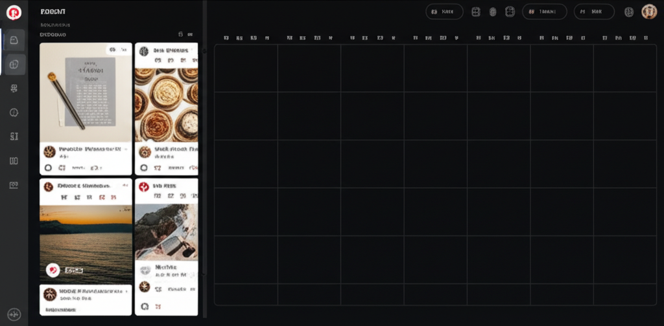Screen dimensions: 664x326
Task: Open the profile avatar in the top bar
Action: (x=648, y=12)
